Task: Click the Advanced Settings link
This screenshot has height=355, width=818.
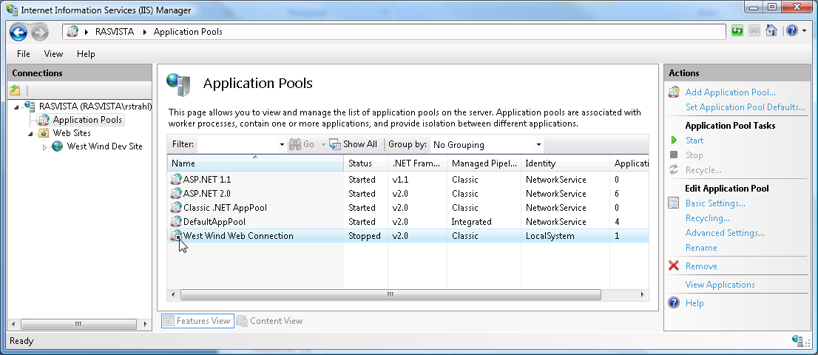Action: (725, 233)
